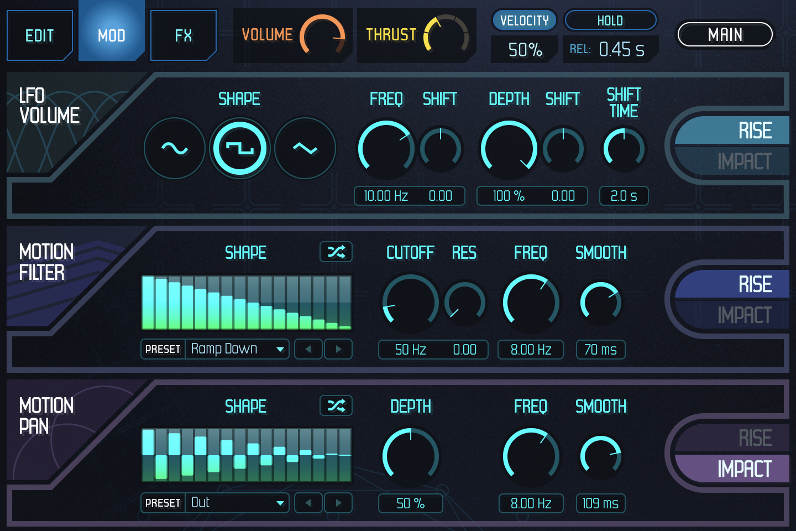
Task: Shuffle the Motion Pan shape
Action: (336, 405)
